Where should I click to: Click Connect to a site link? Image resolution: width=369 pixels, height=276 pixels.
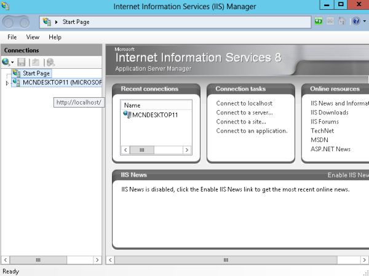click(241, 122)
